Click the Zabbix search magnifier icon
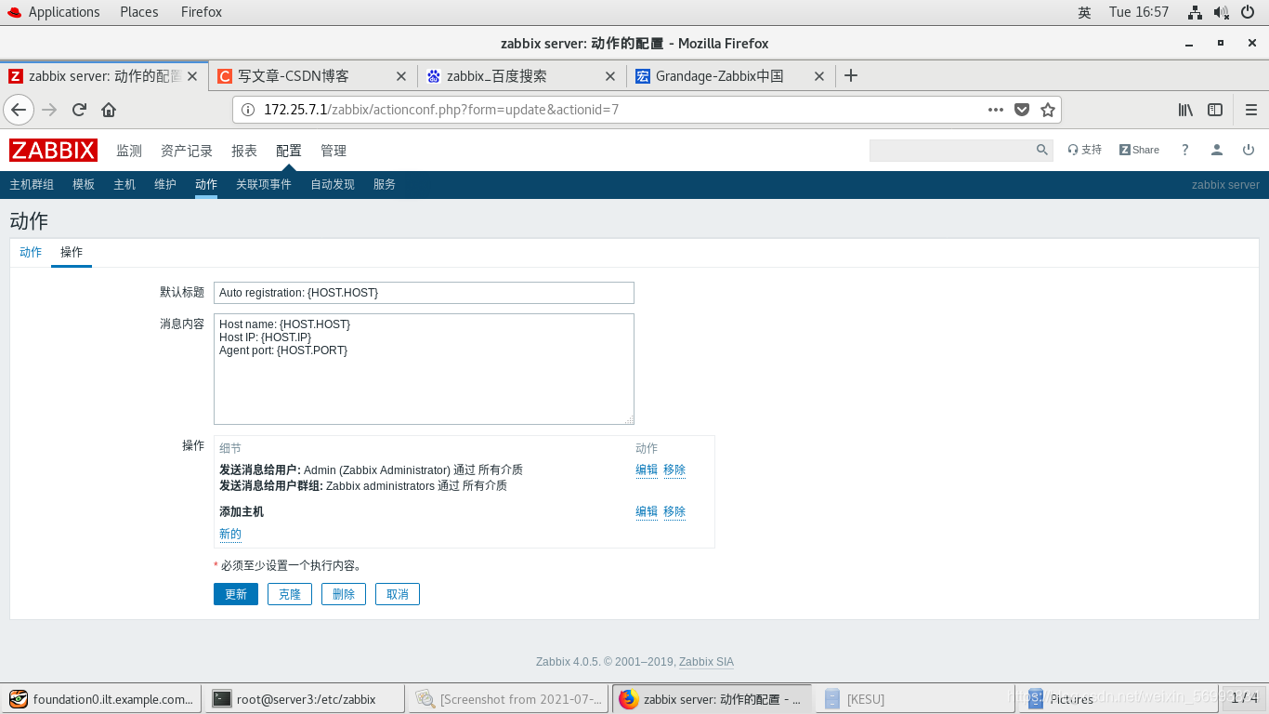The width and height of the screenshot is (1269, 714). (x=1042, y=150)
